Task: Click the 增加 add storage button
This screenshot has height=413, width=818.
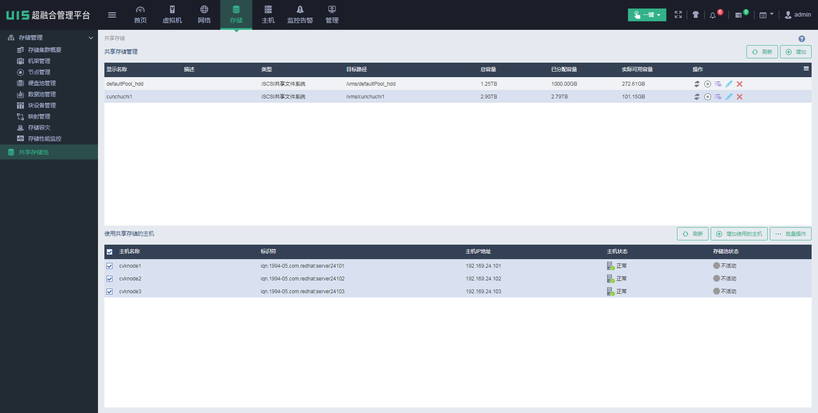Action: click(795, 52)
